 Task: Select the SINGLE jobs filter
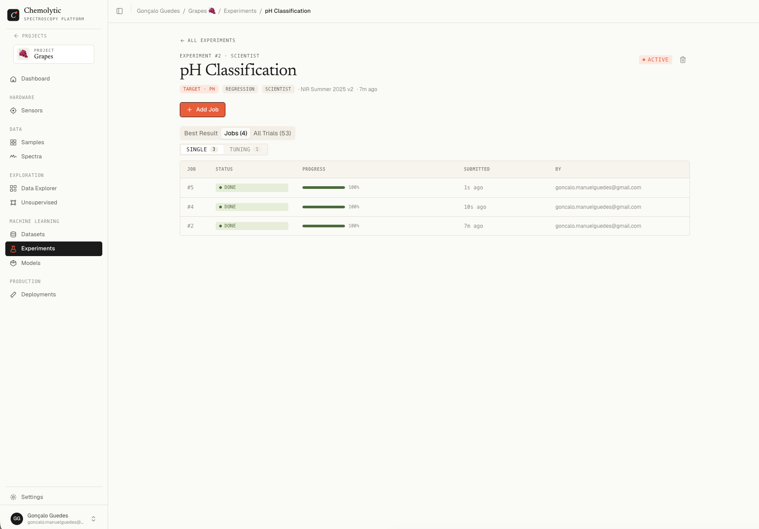pos(202,149)
